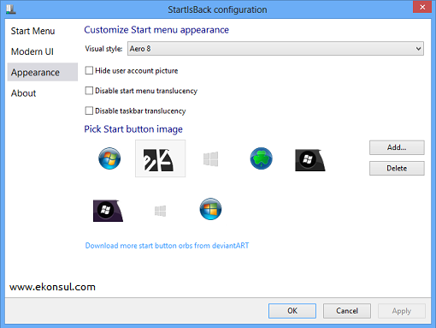Screen dimensions: 436x328
Task: Cancel the configuration dialog
Action: [x=347, y=311]
